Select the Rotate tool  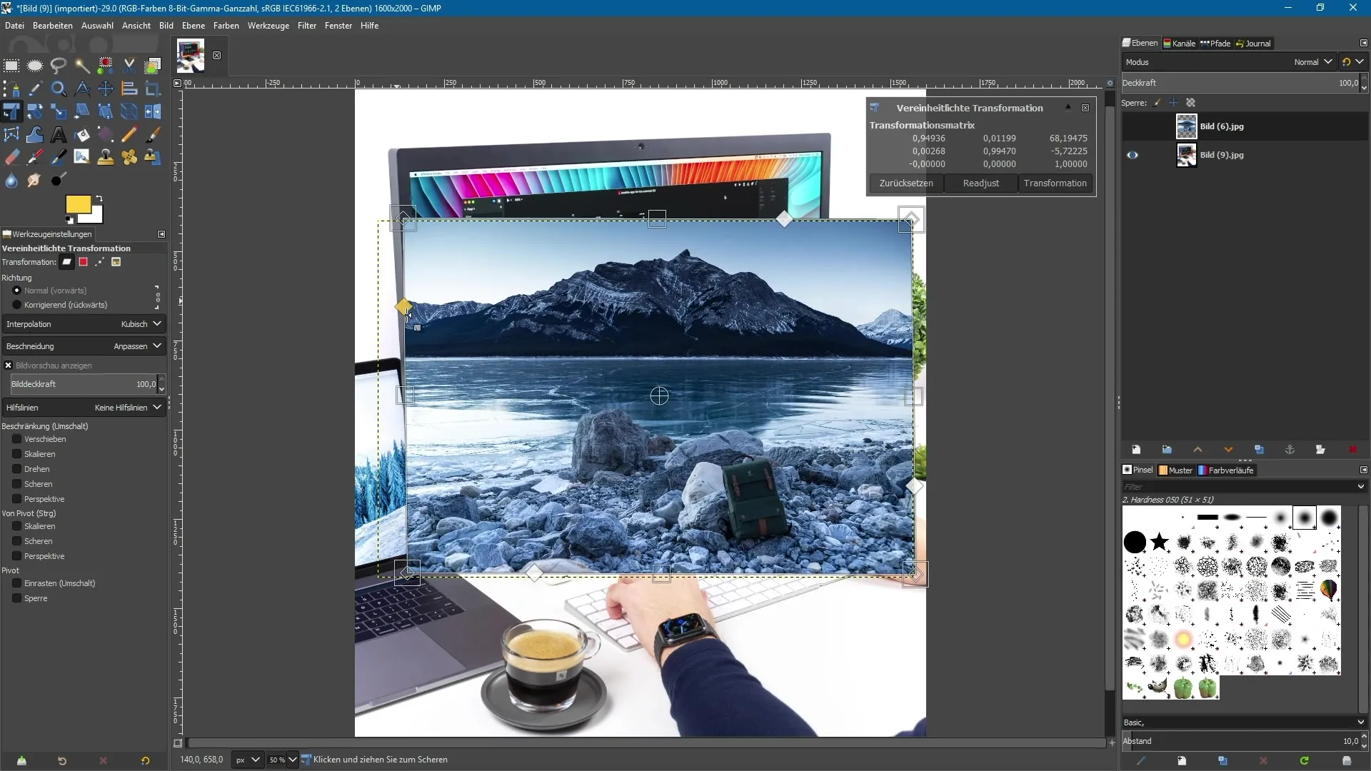[x=35, y=111]
